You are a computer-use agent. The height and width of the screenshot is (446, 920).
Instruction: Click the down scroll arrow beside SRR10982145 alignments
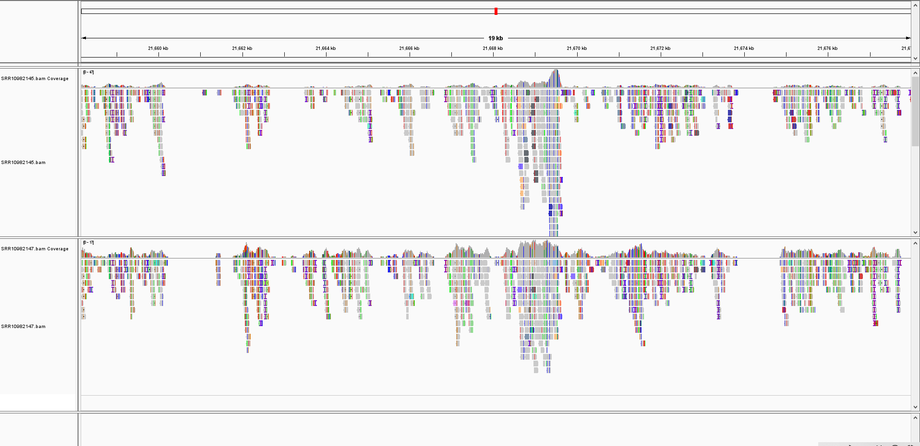pyautogui.click(x=915, y=233)
